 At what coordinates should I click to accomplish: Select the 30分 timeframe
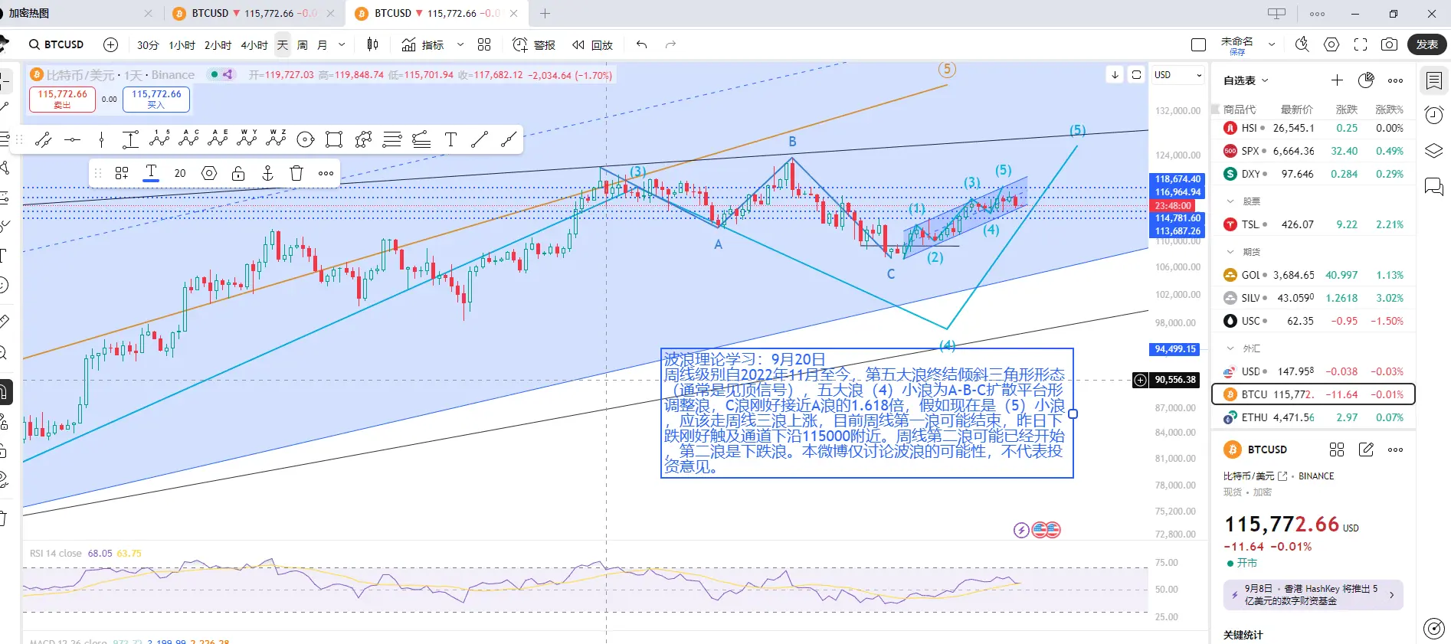click(x=148, y=45)
